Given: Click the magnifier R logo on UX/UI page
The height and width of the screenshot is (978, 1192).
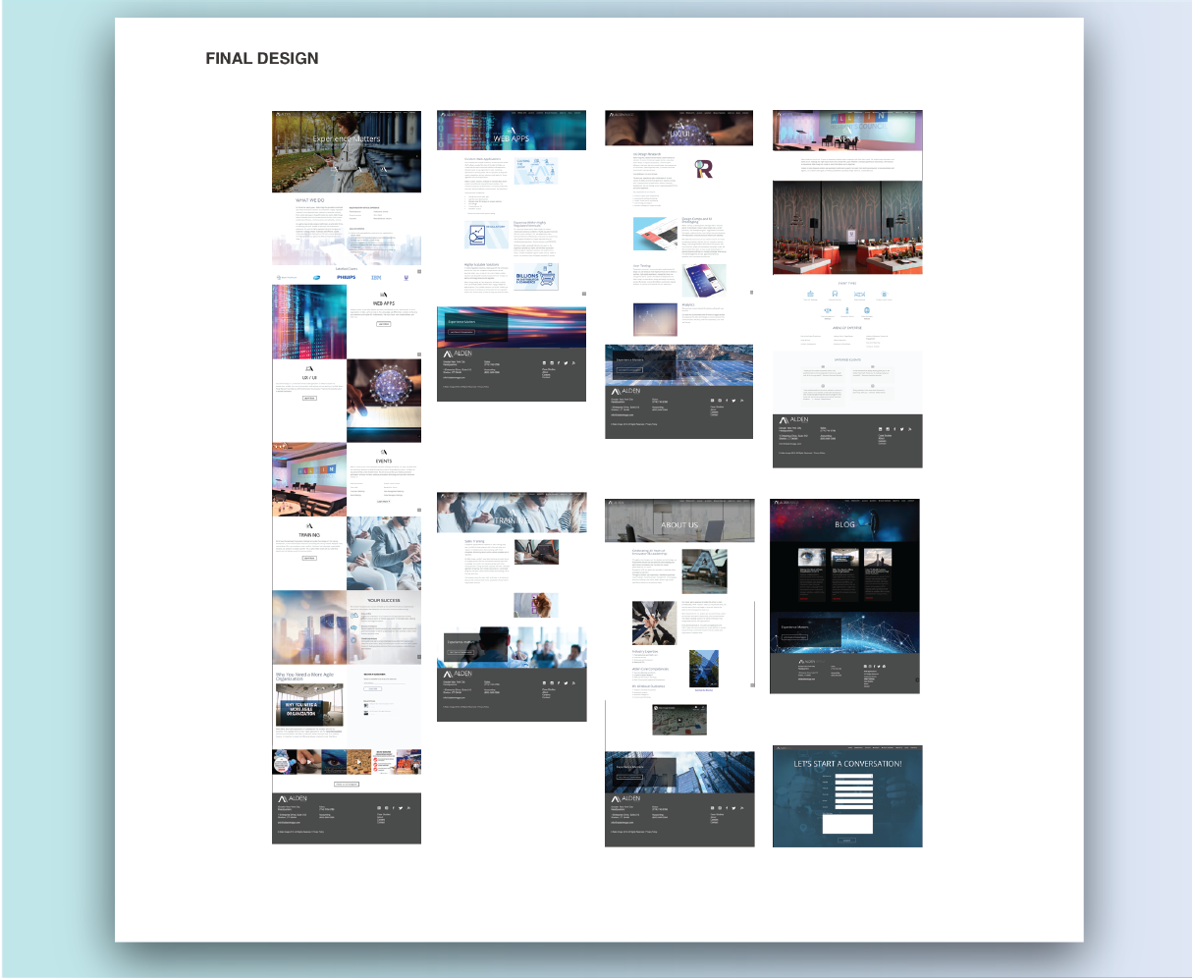Looking at the screenshot, I should (x=704, y=170).
